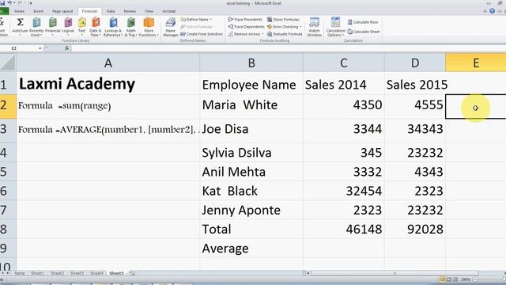Open the View ribbon tab

click(149, 11)
